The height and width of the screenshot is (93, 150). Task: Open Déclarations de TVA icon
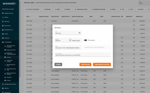point(5,65)
